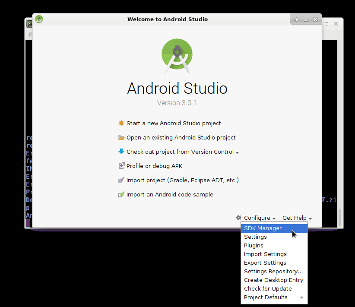Start a new Android Studio project

pos(174,123)
